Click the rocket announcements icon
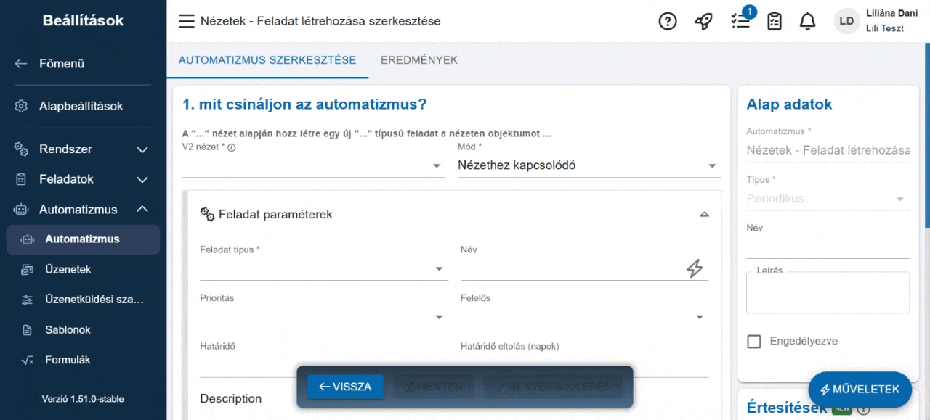The height and width of the screenshot is (420, 930). coord(703,21)
